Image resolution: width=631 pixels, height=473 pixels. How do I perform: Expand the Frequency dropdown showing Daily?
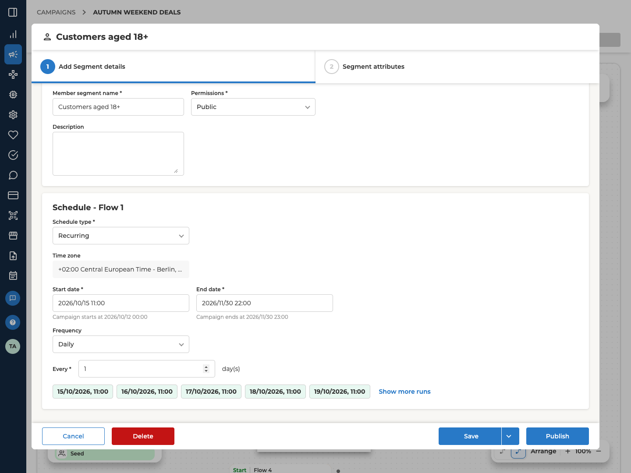point(121,344)
